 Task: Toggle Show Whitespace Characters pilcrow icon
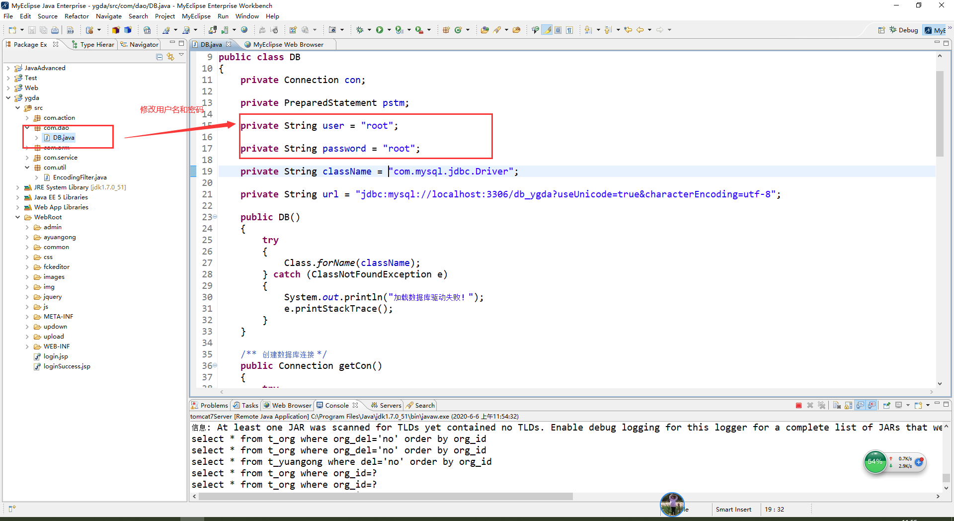coord(569,30)
